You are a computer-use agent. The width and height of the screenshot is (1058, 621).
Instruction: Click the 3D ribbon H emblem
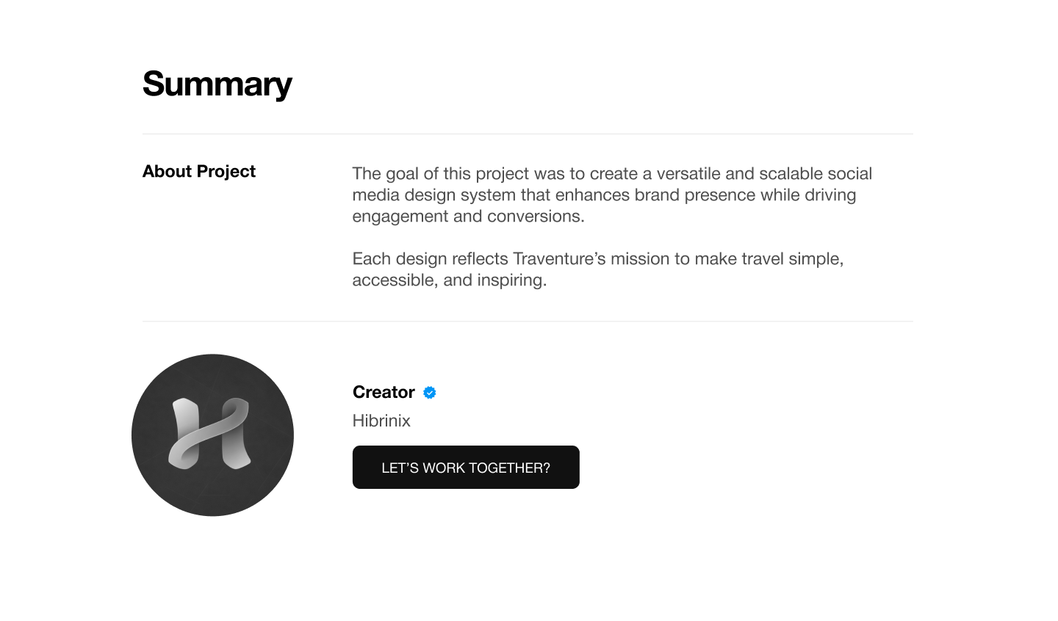tap(210, 433)
